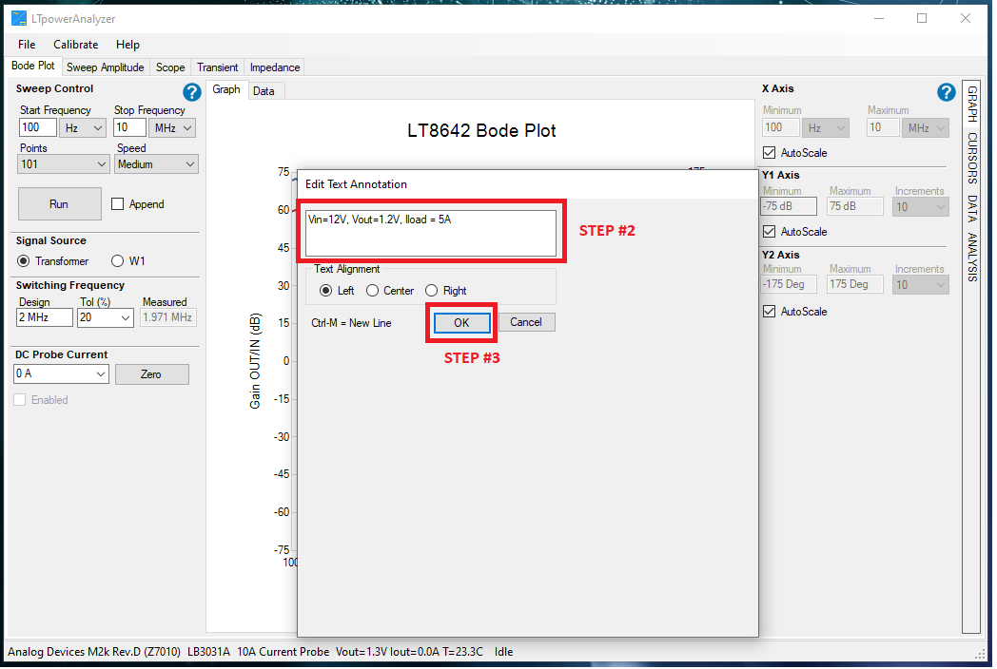Click 'Vout=1.3V Iout=0.0A T=23.3C' status text
The width and height of the screenshot is (997, 669).
pyautogui.click(x=409, y=652)
